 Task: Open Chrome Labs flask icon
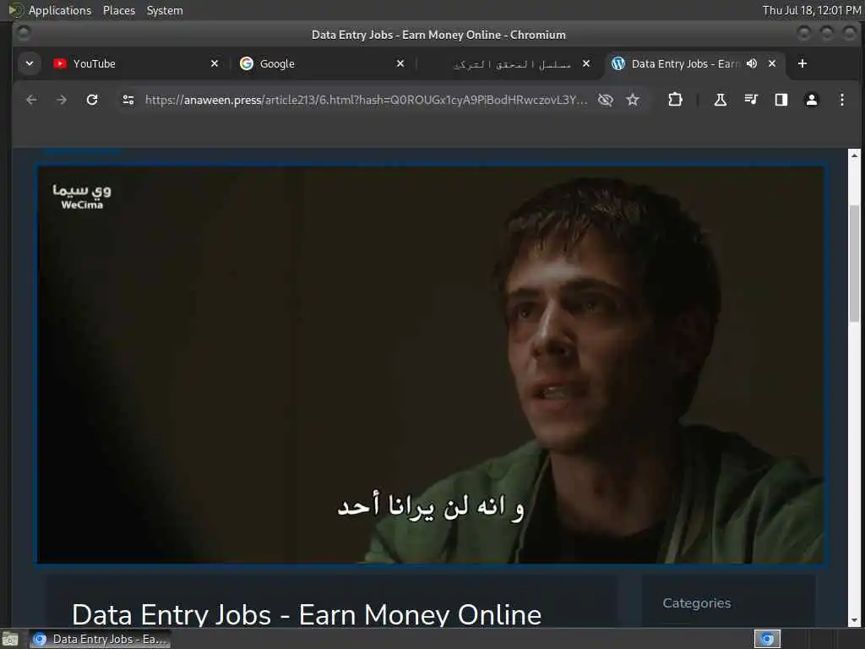pos(720,100)
